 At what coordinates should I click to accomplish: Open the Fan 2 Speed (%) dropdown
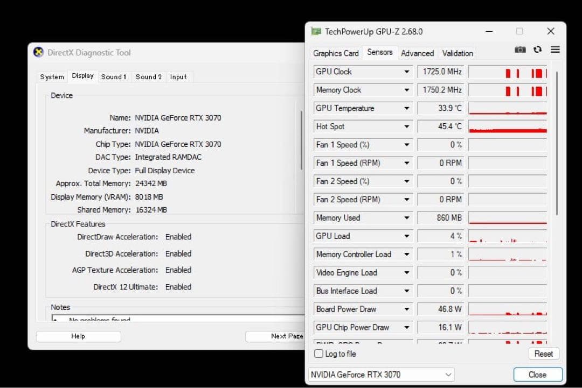click(406, 181)
